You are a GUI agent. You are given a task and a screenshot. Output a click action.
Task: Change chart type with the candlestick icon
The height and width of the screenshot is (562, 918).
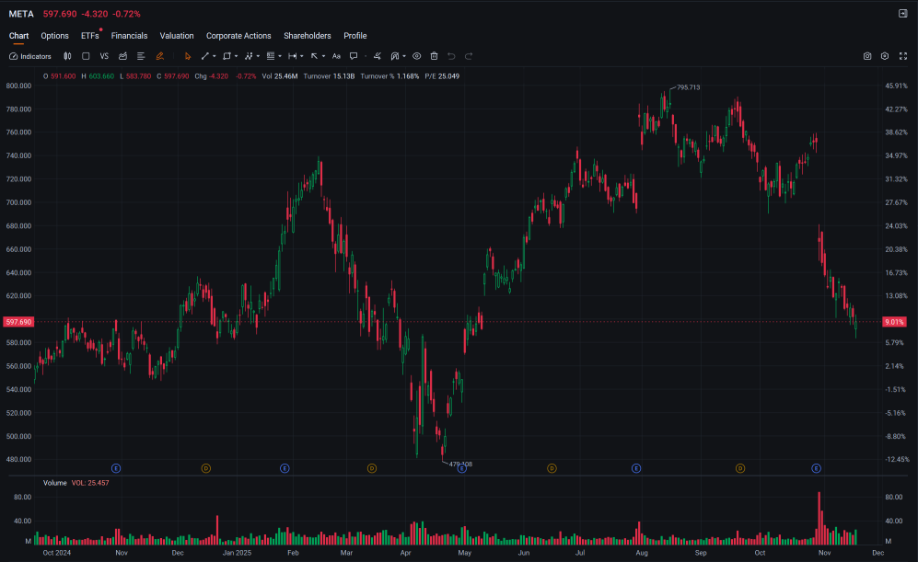[x=67, y=56]
